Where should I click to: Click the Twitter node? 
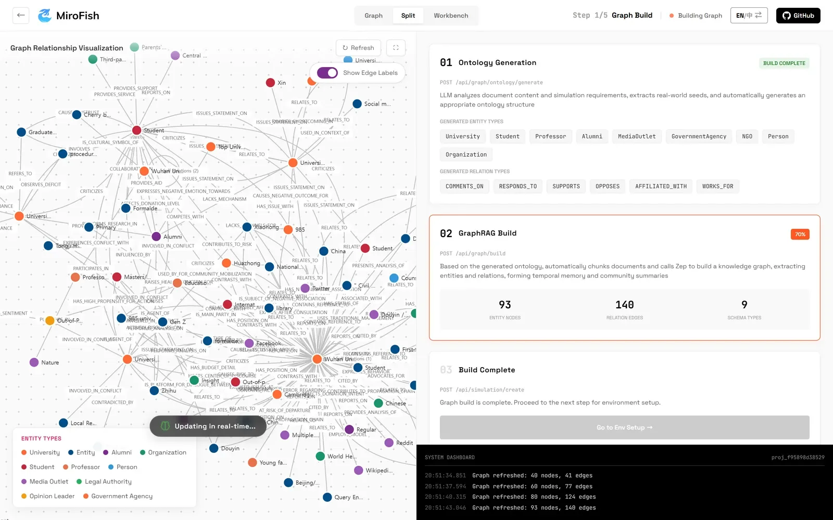click(305, 288)
